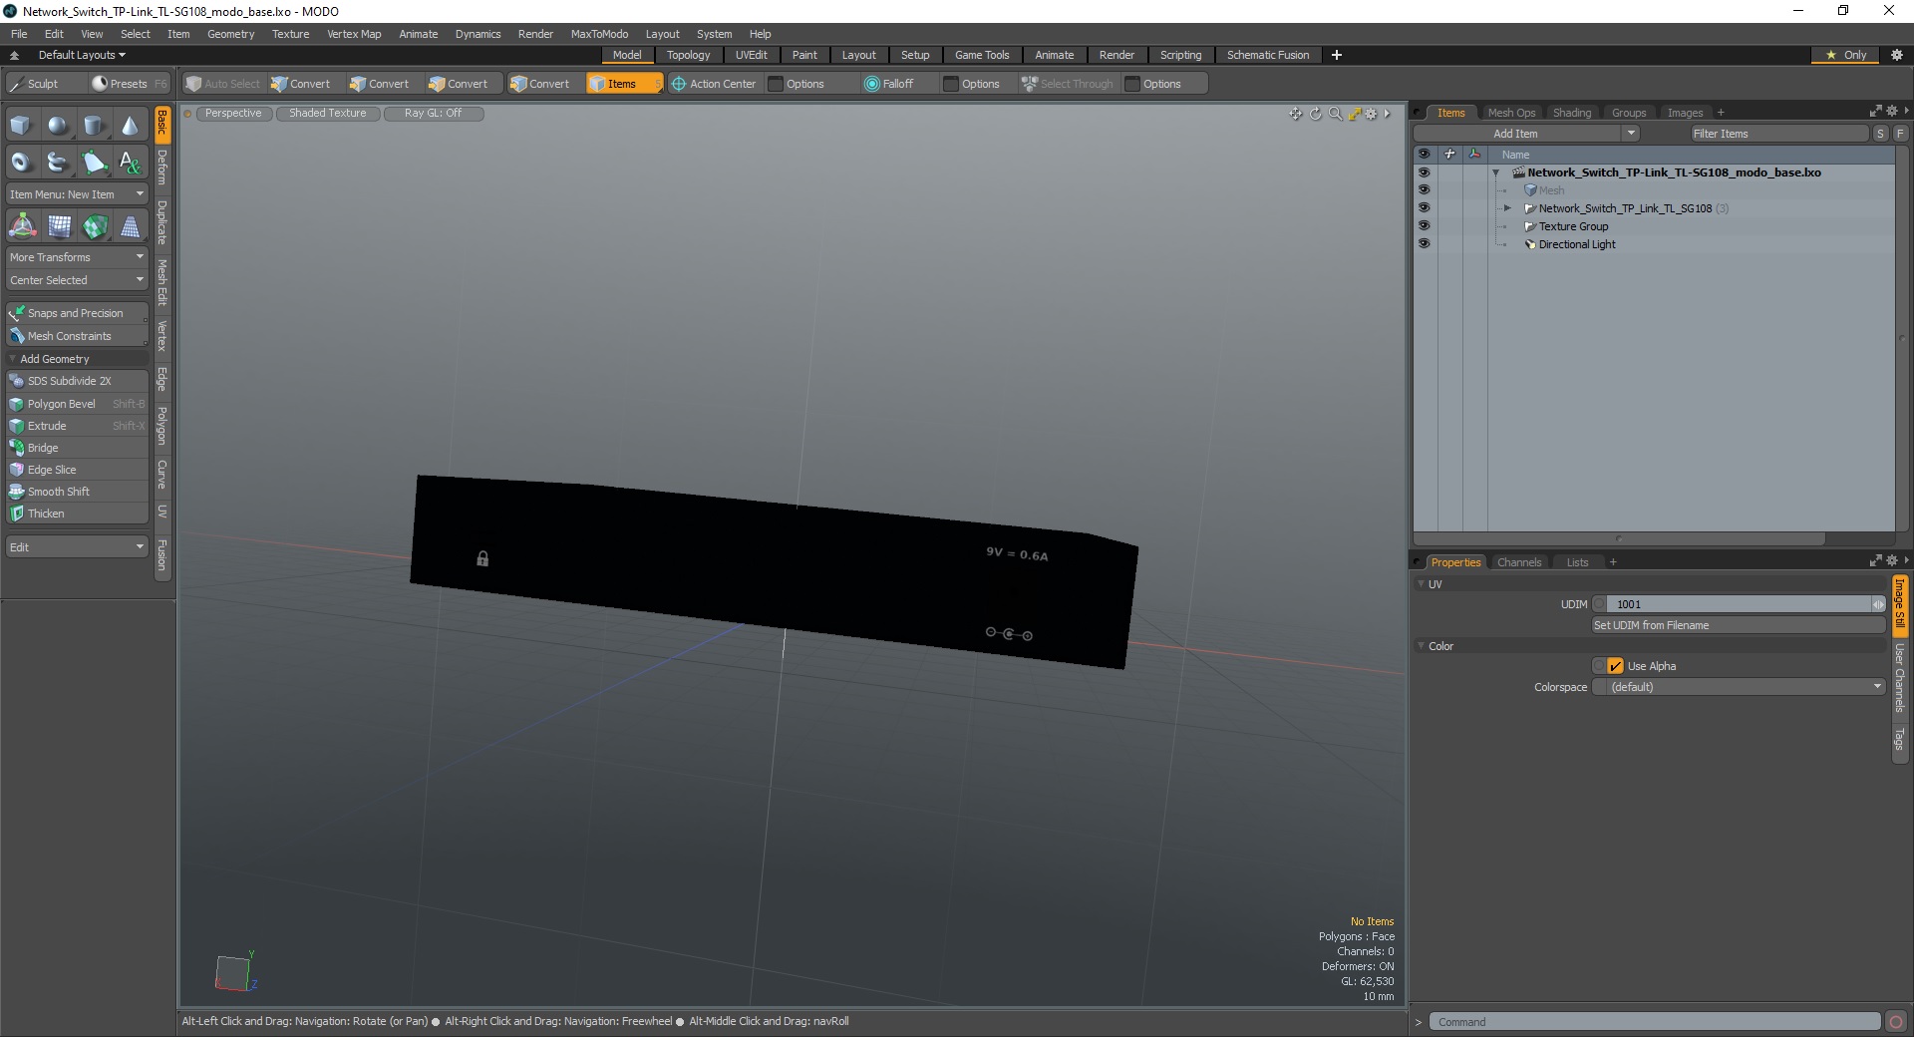Switch to the UVEdit layout tab
1914x1037 pixels.
point(751,55)
